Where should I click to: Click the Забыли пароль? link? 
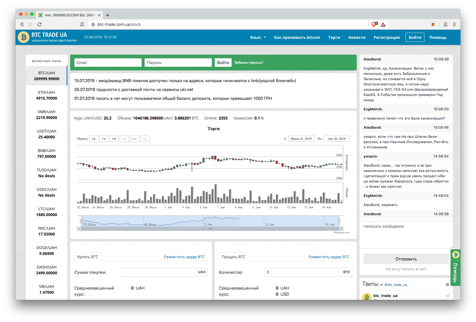[x=249, y=63]
